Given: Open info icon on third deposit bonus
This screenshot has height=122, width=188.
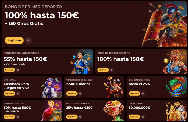Looking at the screenshot, I should tap(111, 70).
